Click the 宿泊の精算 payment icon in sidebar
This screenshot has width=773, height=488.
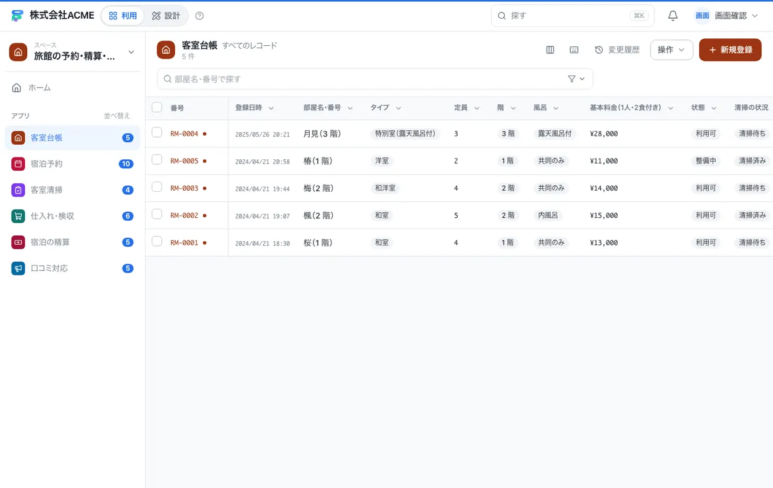(x=18, y=242)
